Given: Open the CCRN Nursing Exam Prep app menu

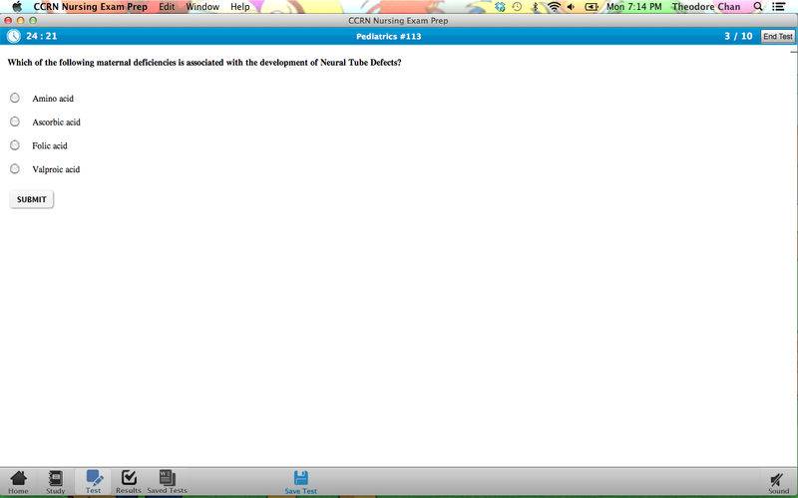Looking at the screenshot, I should tap(90, 7).
